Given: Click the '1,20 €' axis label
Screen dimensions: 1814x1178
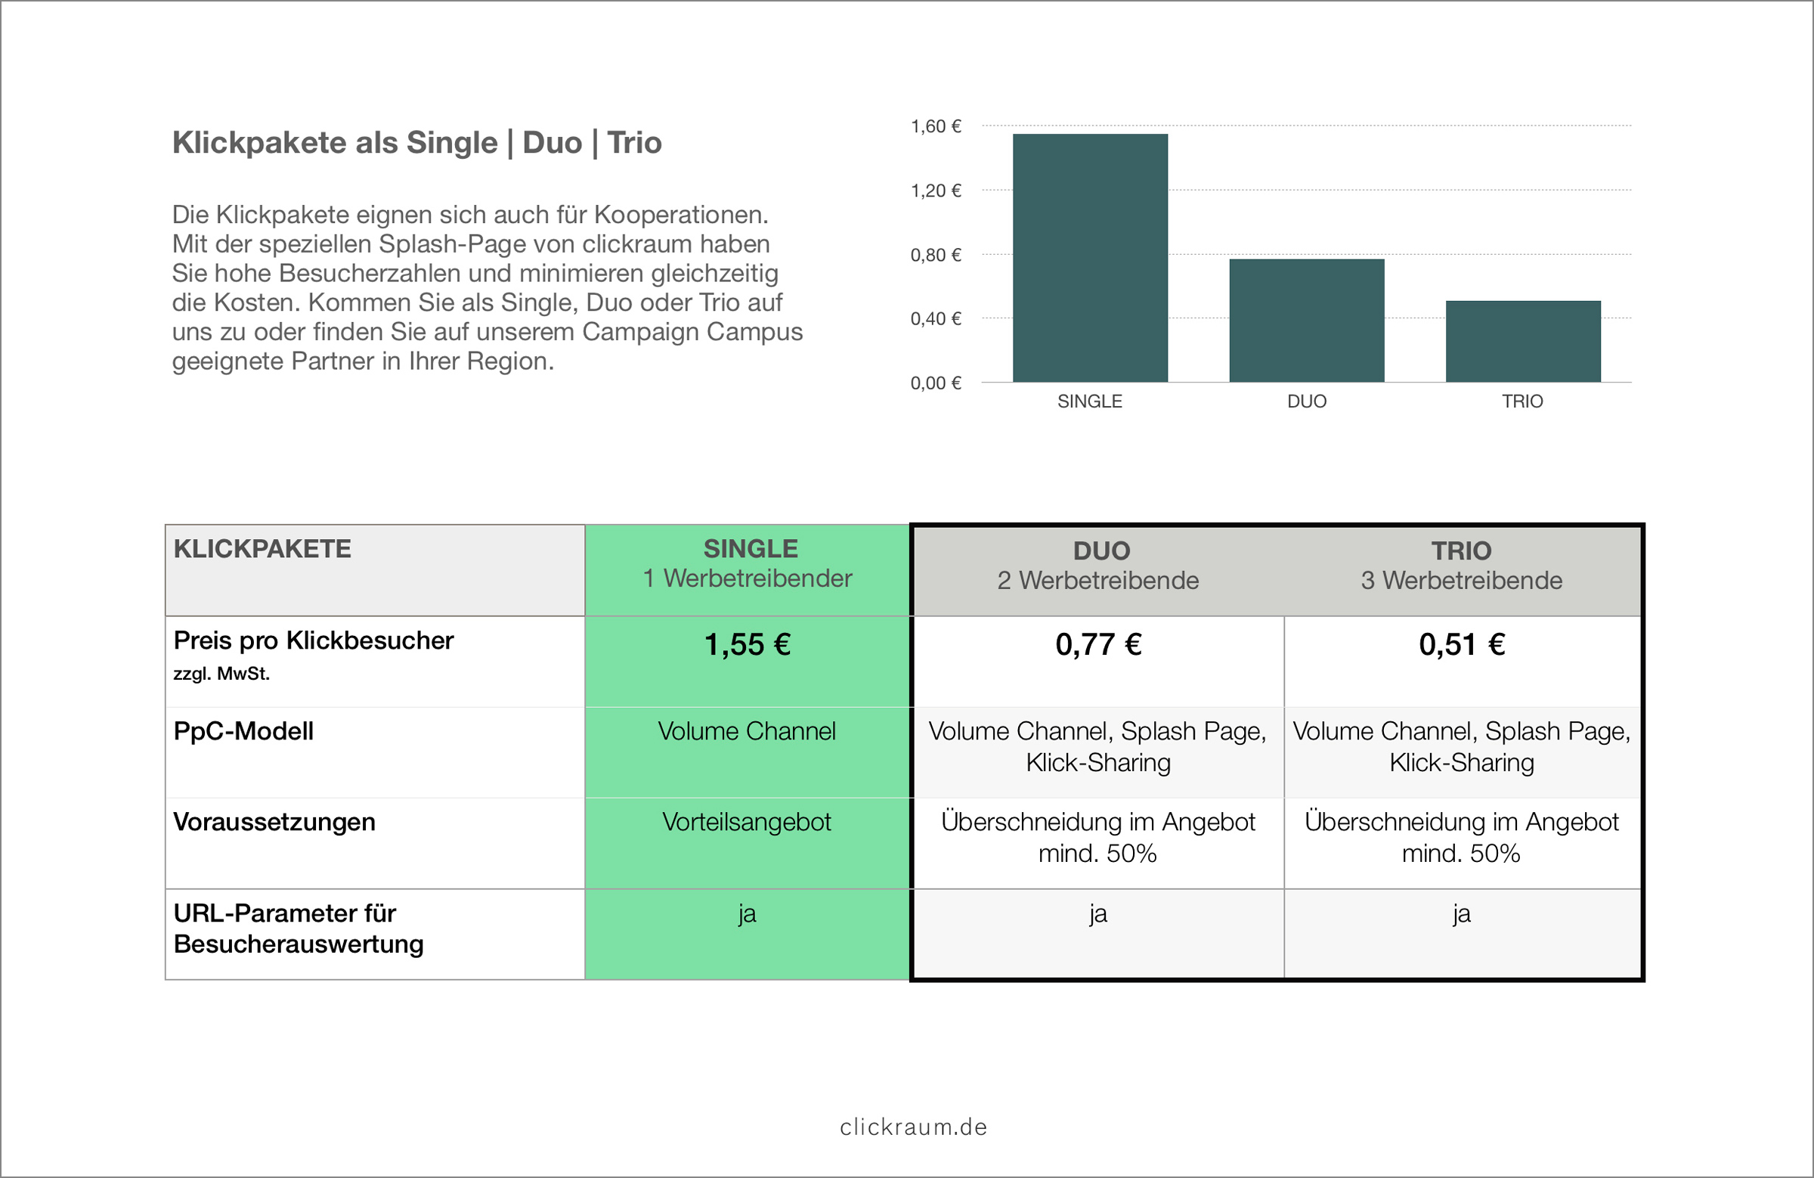Looking at the screenshot, I should pos(936,191).
